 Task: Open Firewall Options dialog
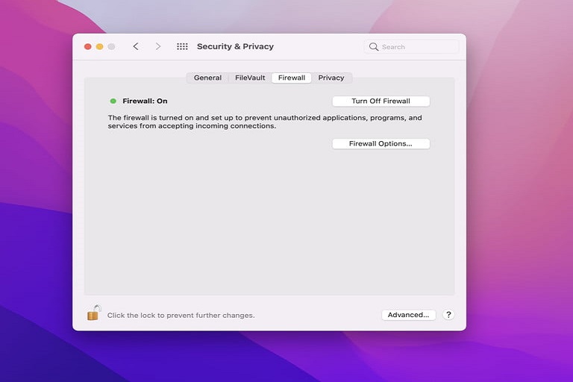click(x=381, y=143)
